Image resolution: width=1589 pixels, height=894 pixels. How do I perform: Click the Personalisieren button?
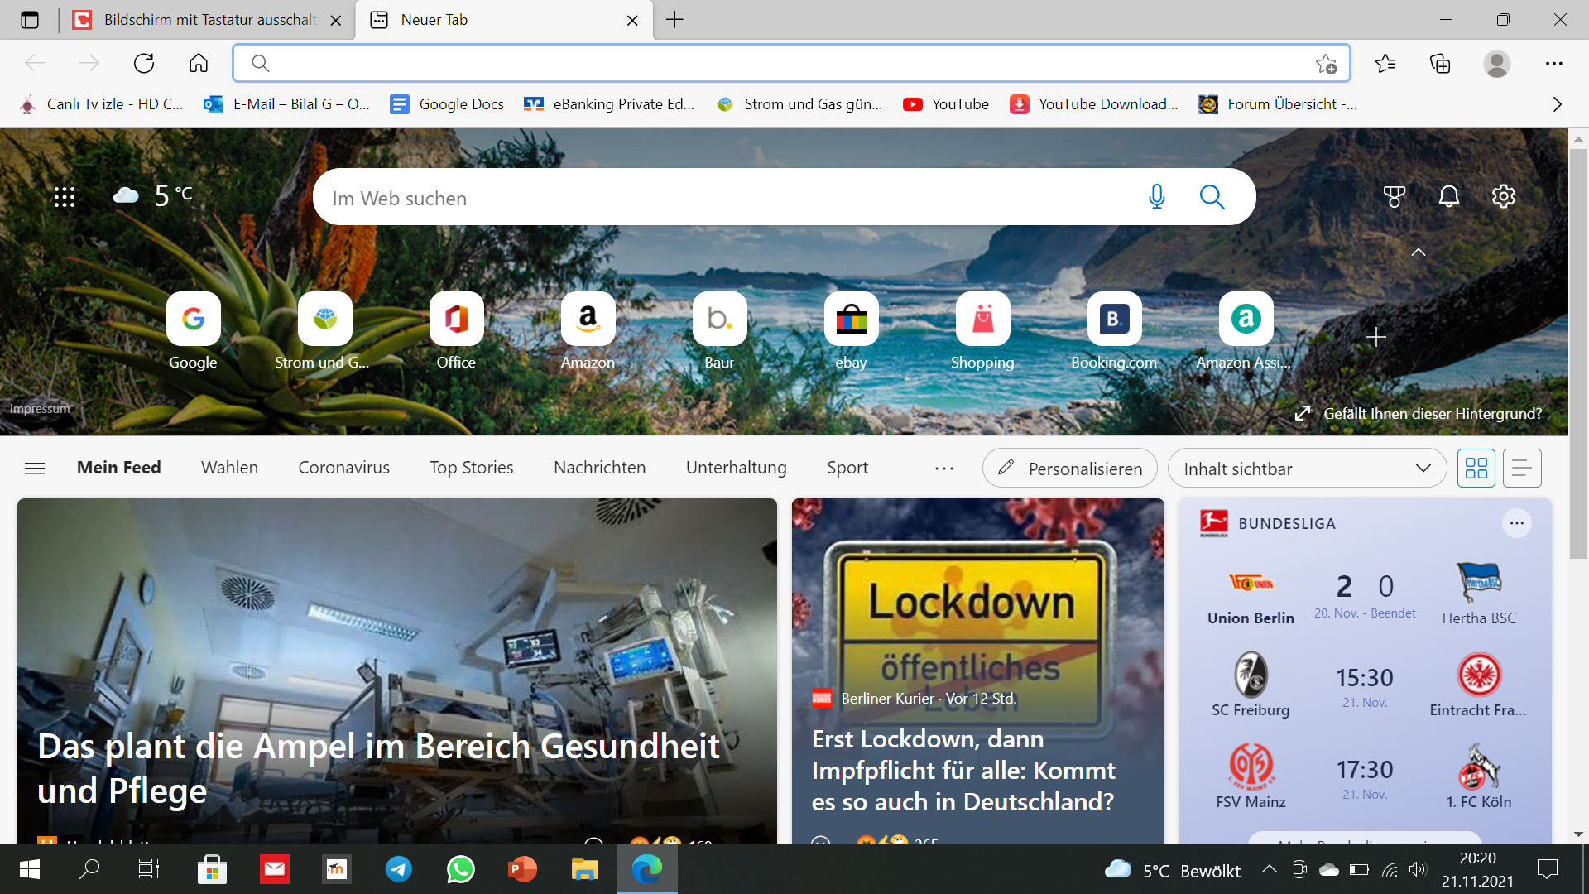[1069, 469]
